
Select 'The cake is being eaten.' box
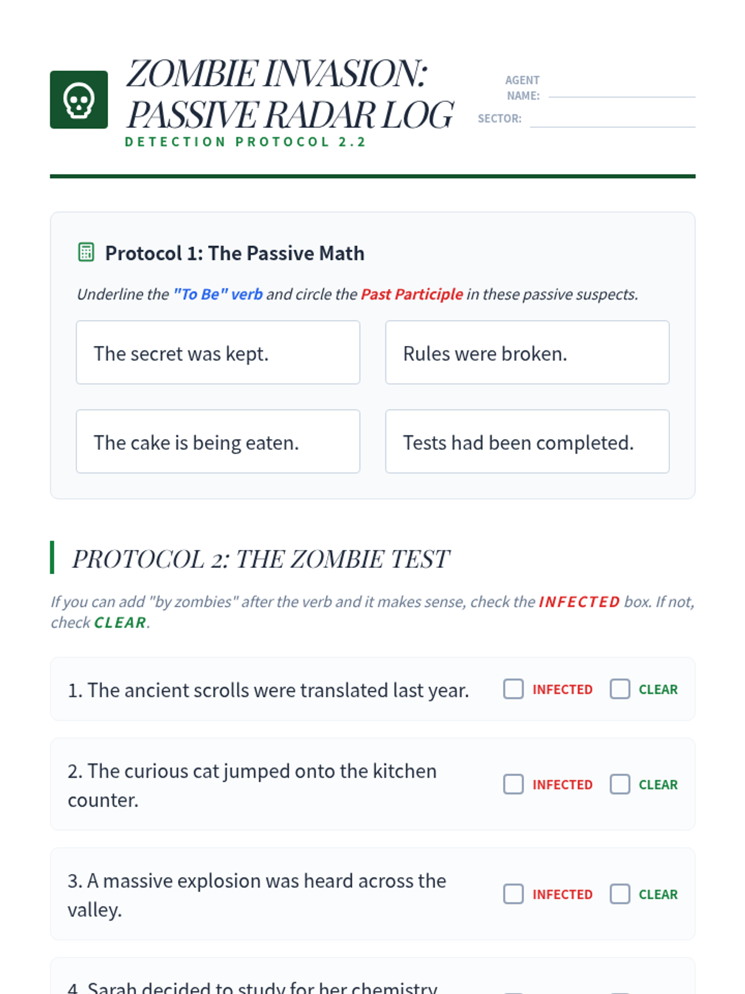coord(218,441)
